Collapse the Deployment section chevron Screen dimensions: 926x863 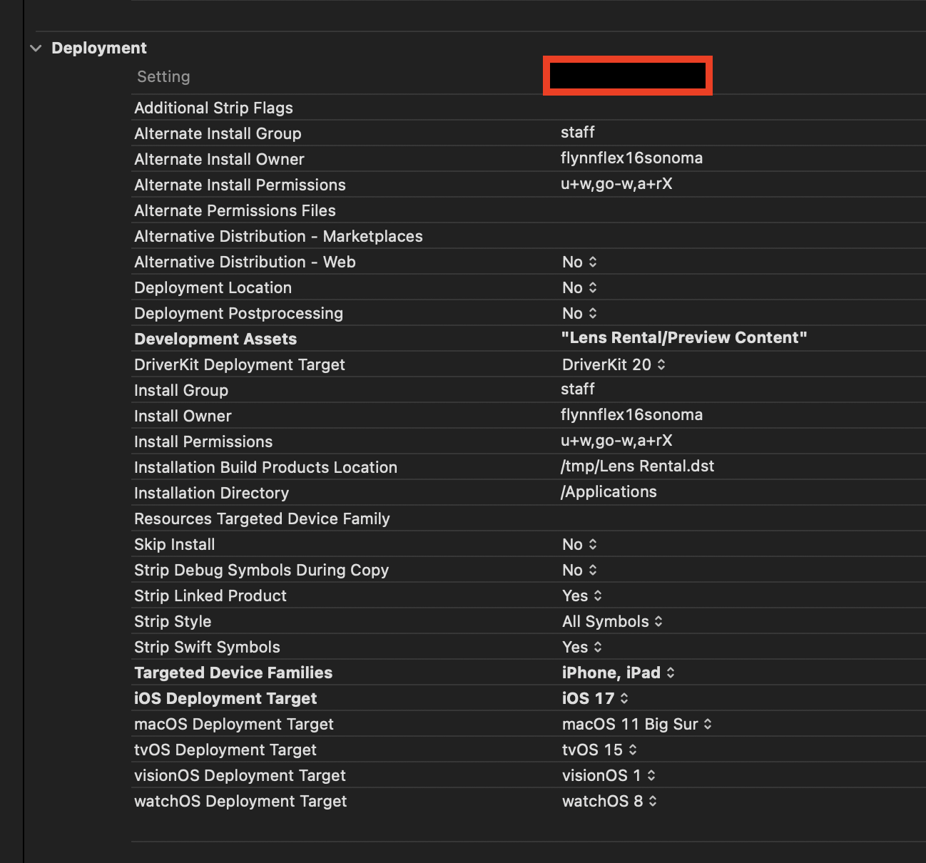pyautogui.click(x=36, y=48)
